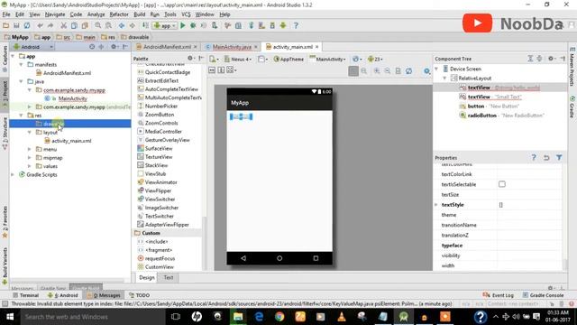577x325 pixels.
Task: Click the Undo arrow icon
Action: pos(40,26)
